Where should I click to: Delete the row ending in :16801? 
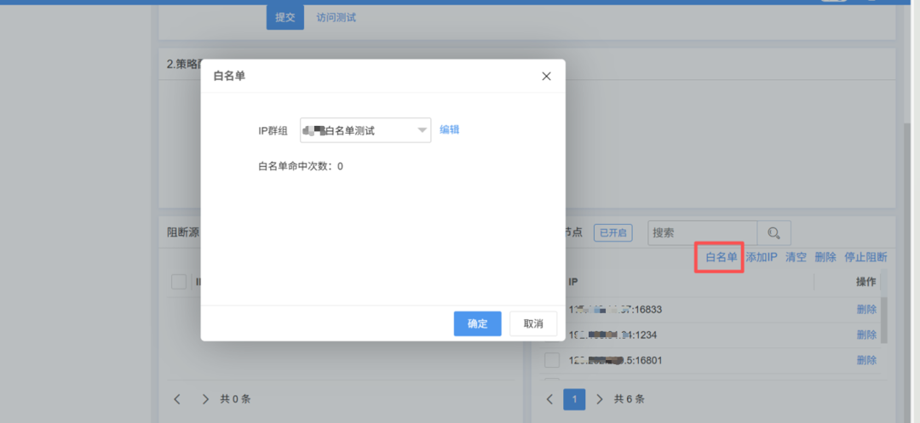tap(866, 360)
